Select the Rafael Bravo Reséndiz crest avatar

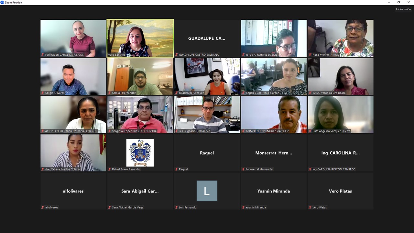tap(140, 153)
